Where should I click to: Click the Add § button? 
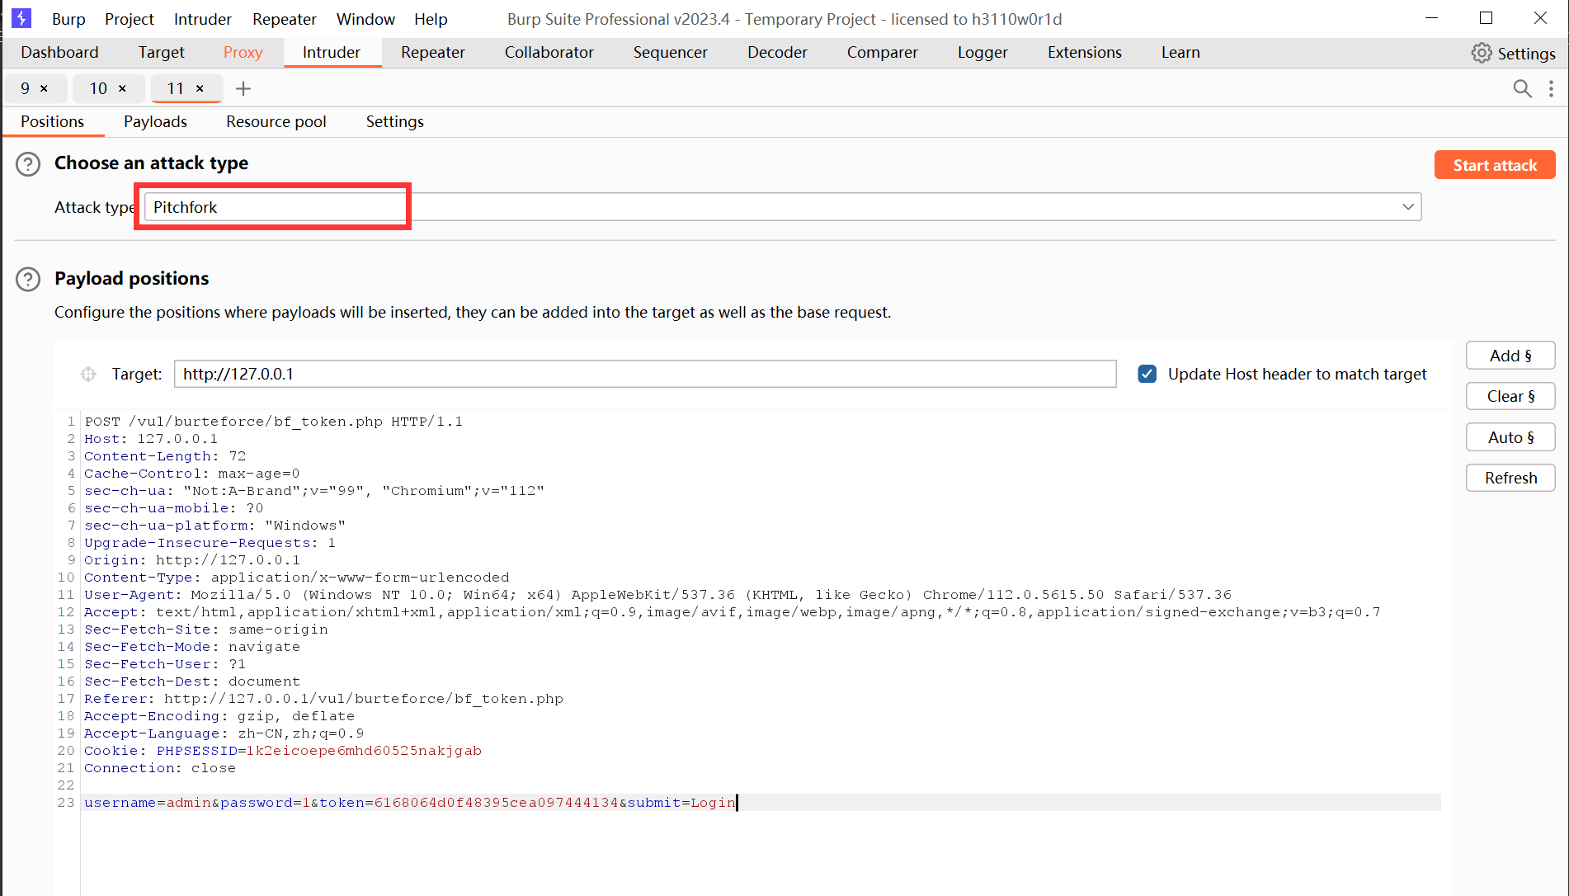click(x=1510, y=356)
